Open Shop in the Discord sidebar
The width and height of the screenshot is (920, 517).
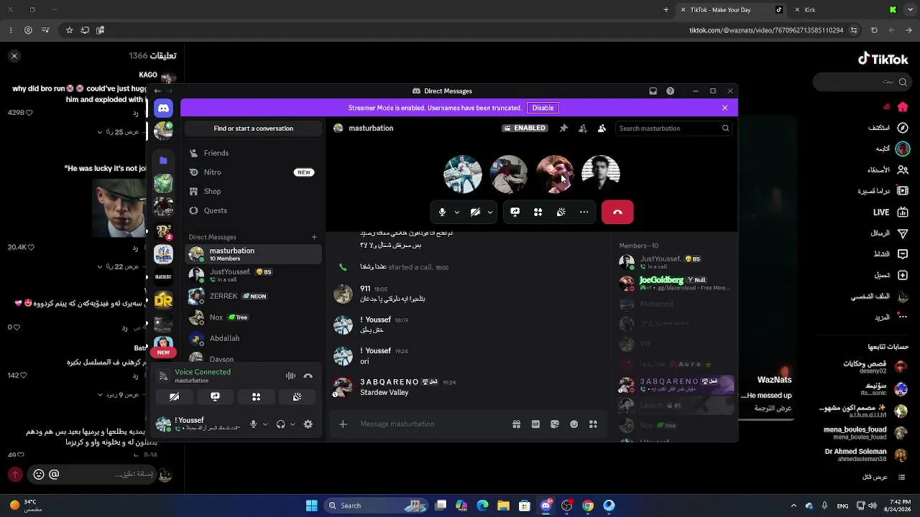[x=253, y=191]
